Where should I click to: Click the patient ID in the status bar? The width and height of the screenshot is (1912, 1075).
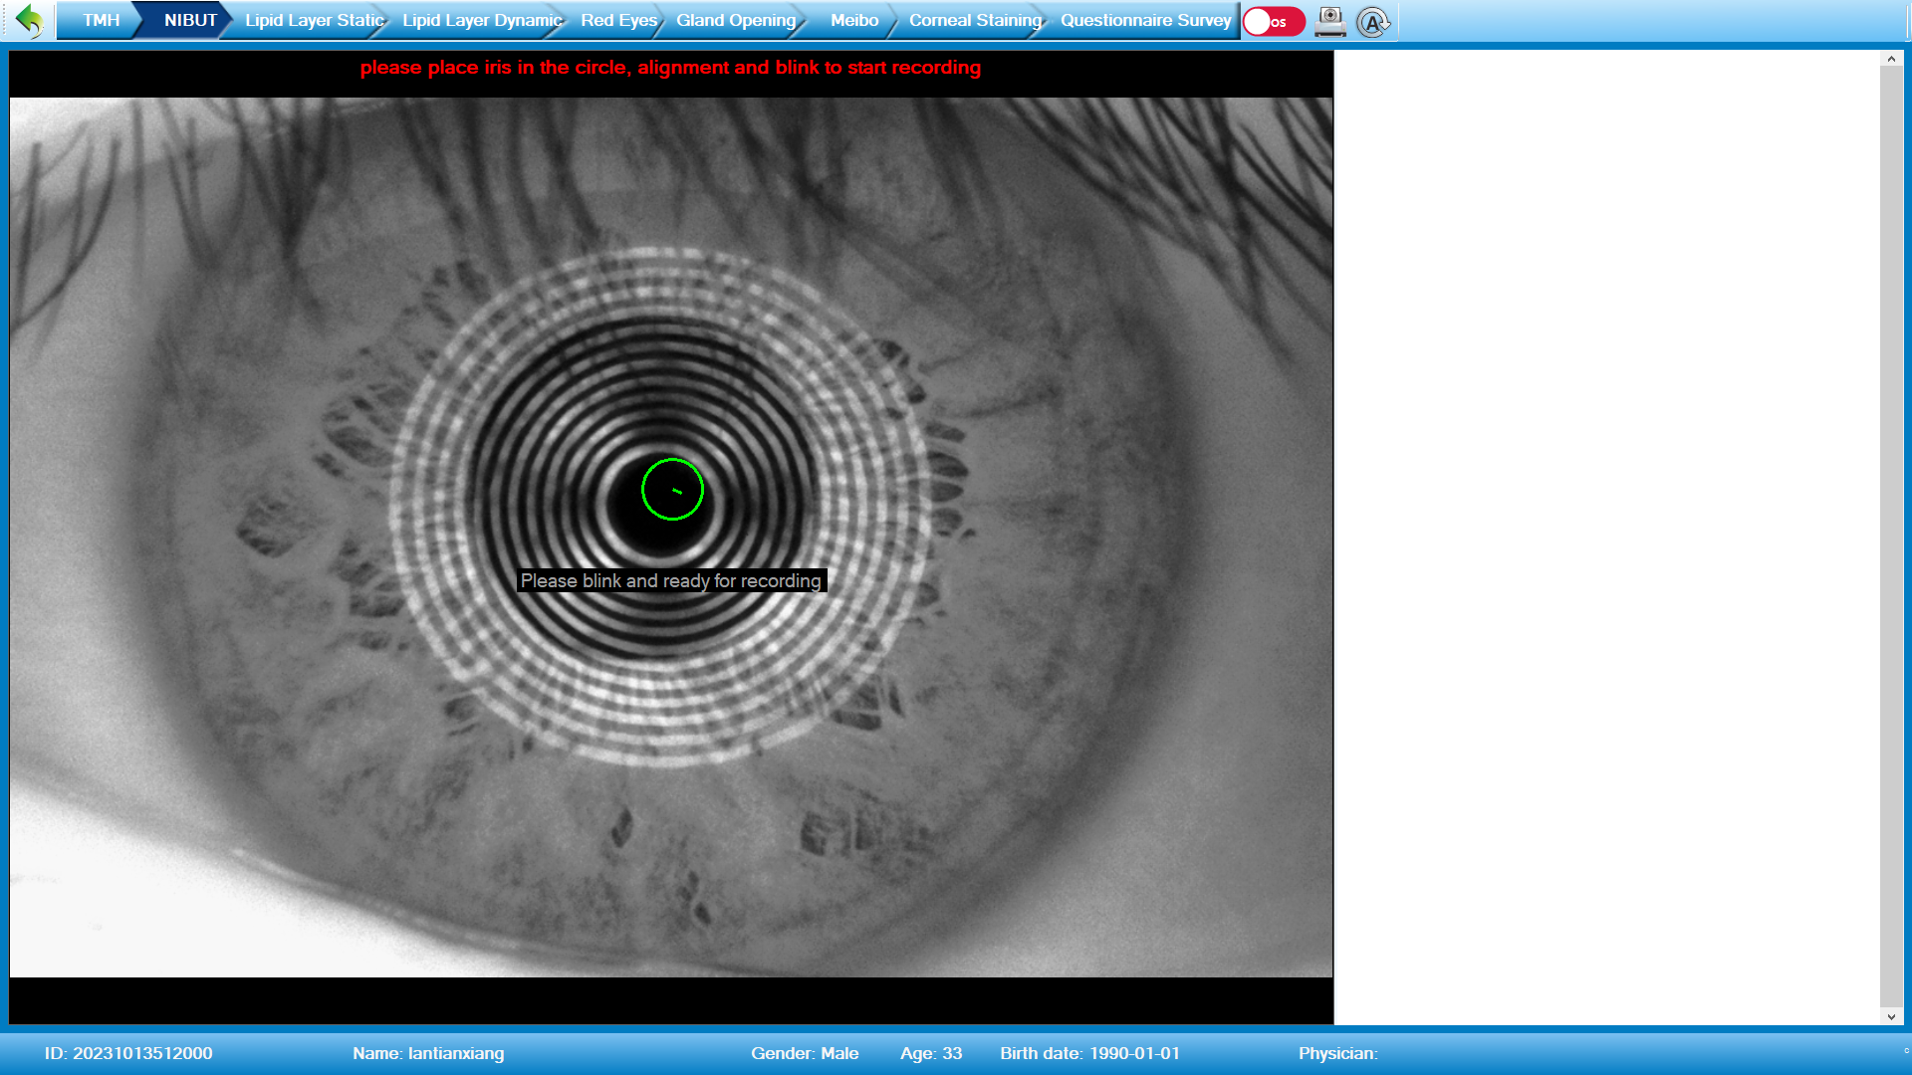[130, 1052]
